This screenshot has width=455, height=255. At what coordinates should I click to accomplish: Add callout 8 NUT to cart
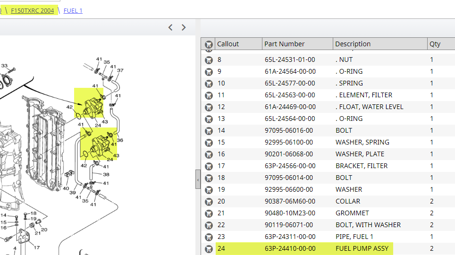click(x=209, y=60)
